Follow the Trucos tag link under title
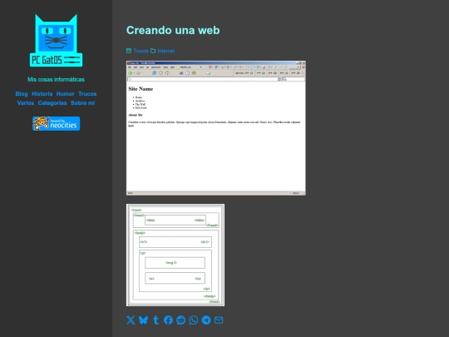This screenshot has width=449, height=337. pos(141,51)
